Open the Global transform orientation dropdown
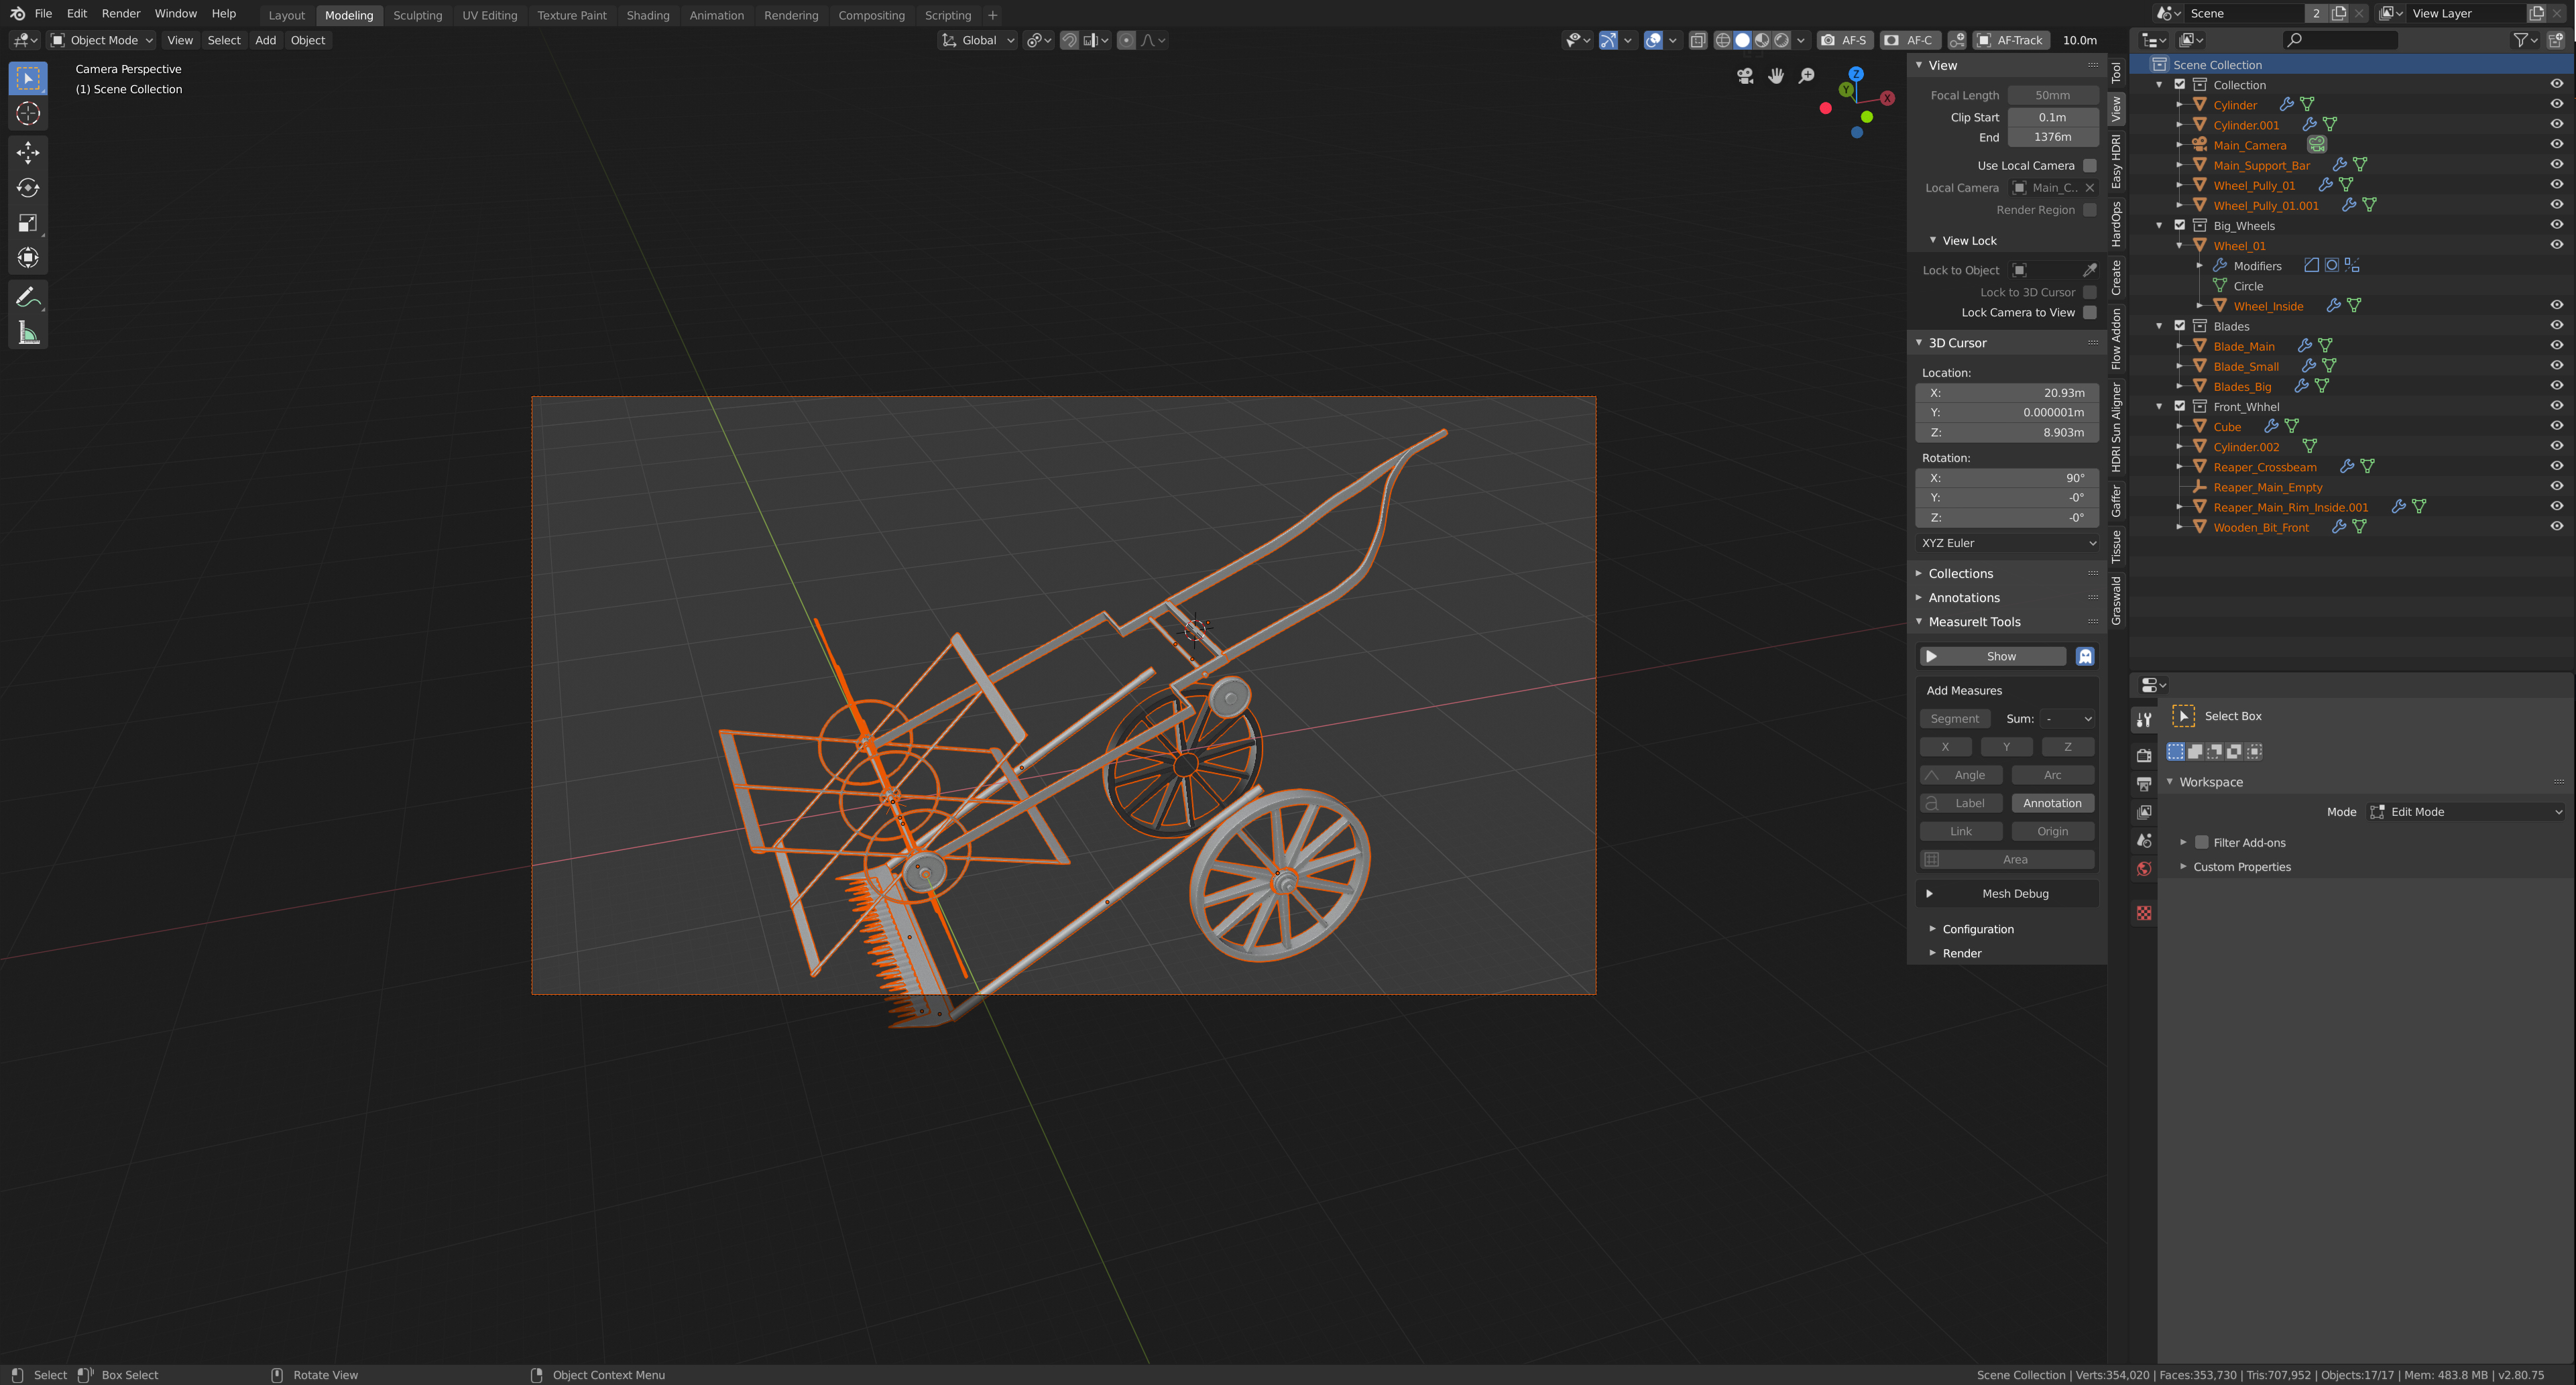 click(978, 40)
